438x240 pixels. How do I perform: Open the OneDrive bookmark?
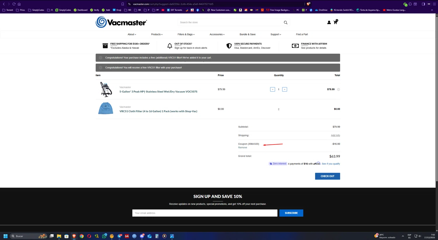pyautogui.click(x=321, y=10)
